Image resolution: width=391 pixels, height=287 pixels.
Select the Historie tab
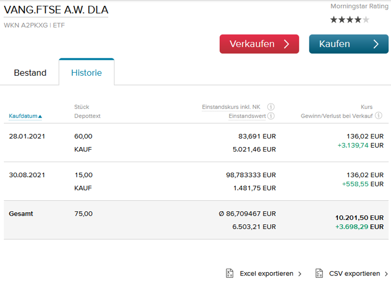[86, 73]
